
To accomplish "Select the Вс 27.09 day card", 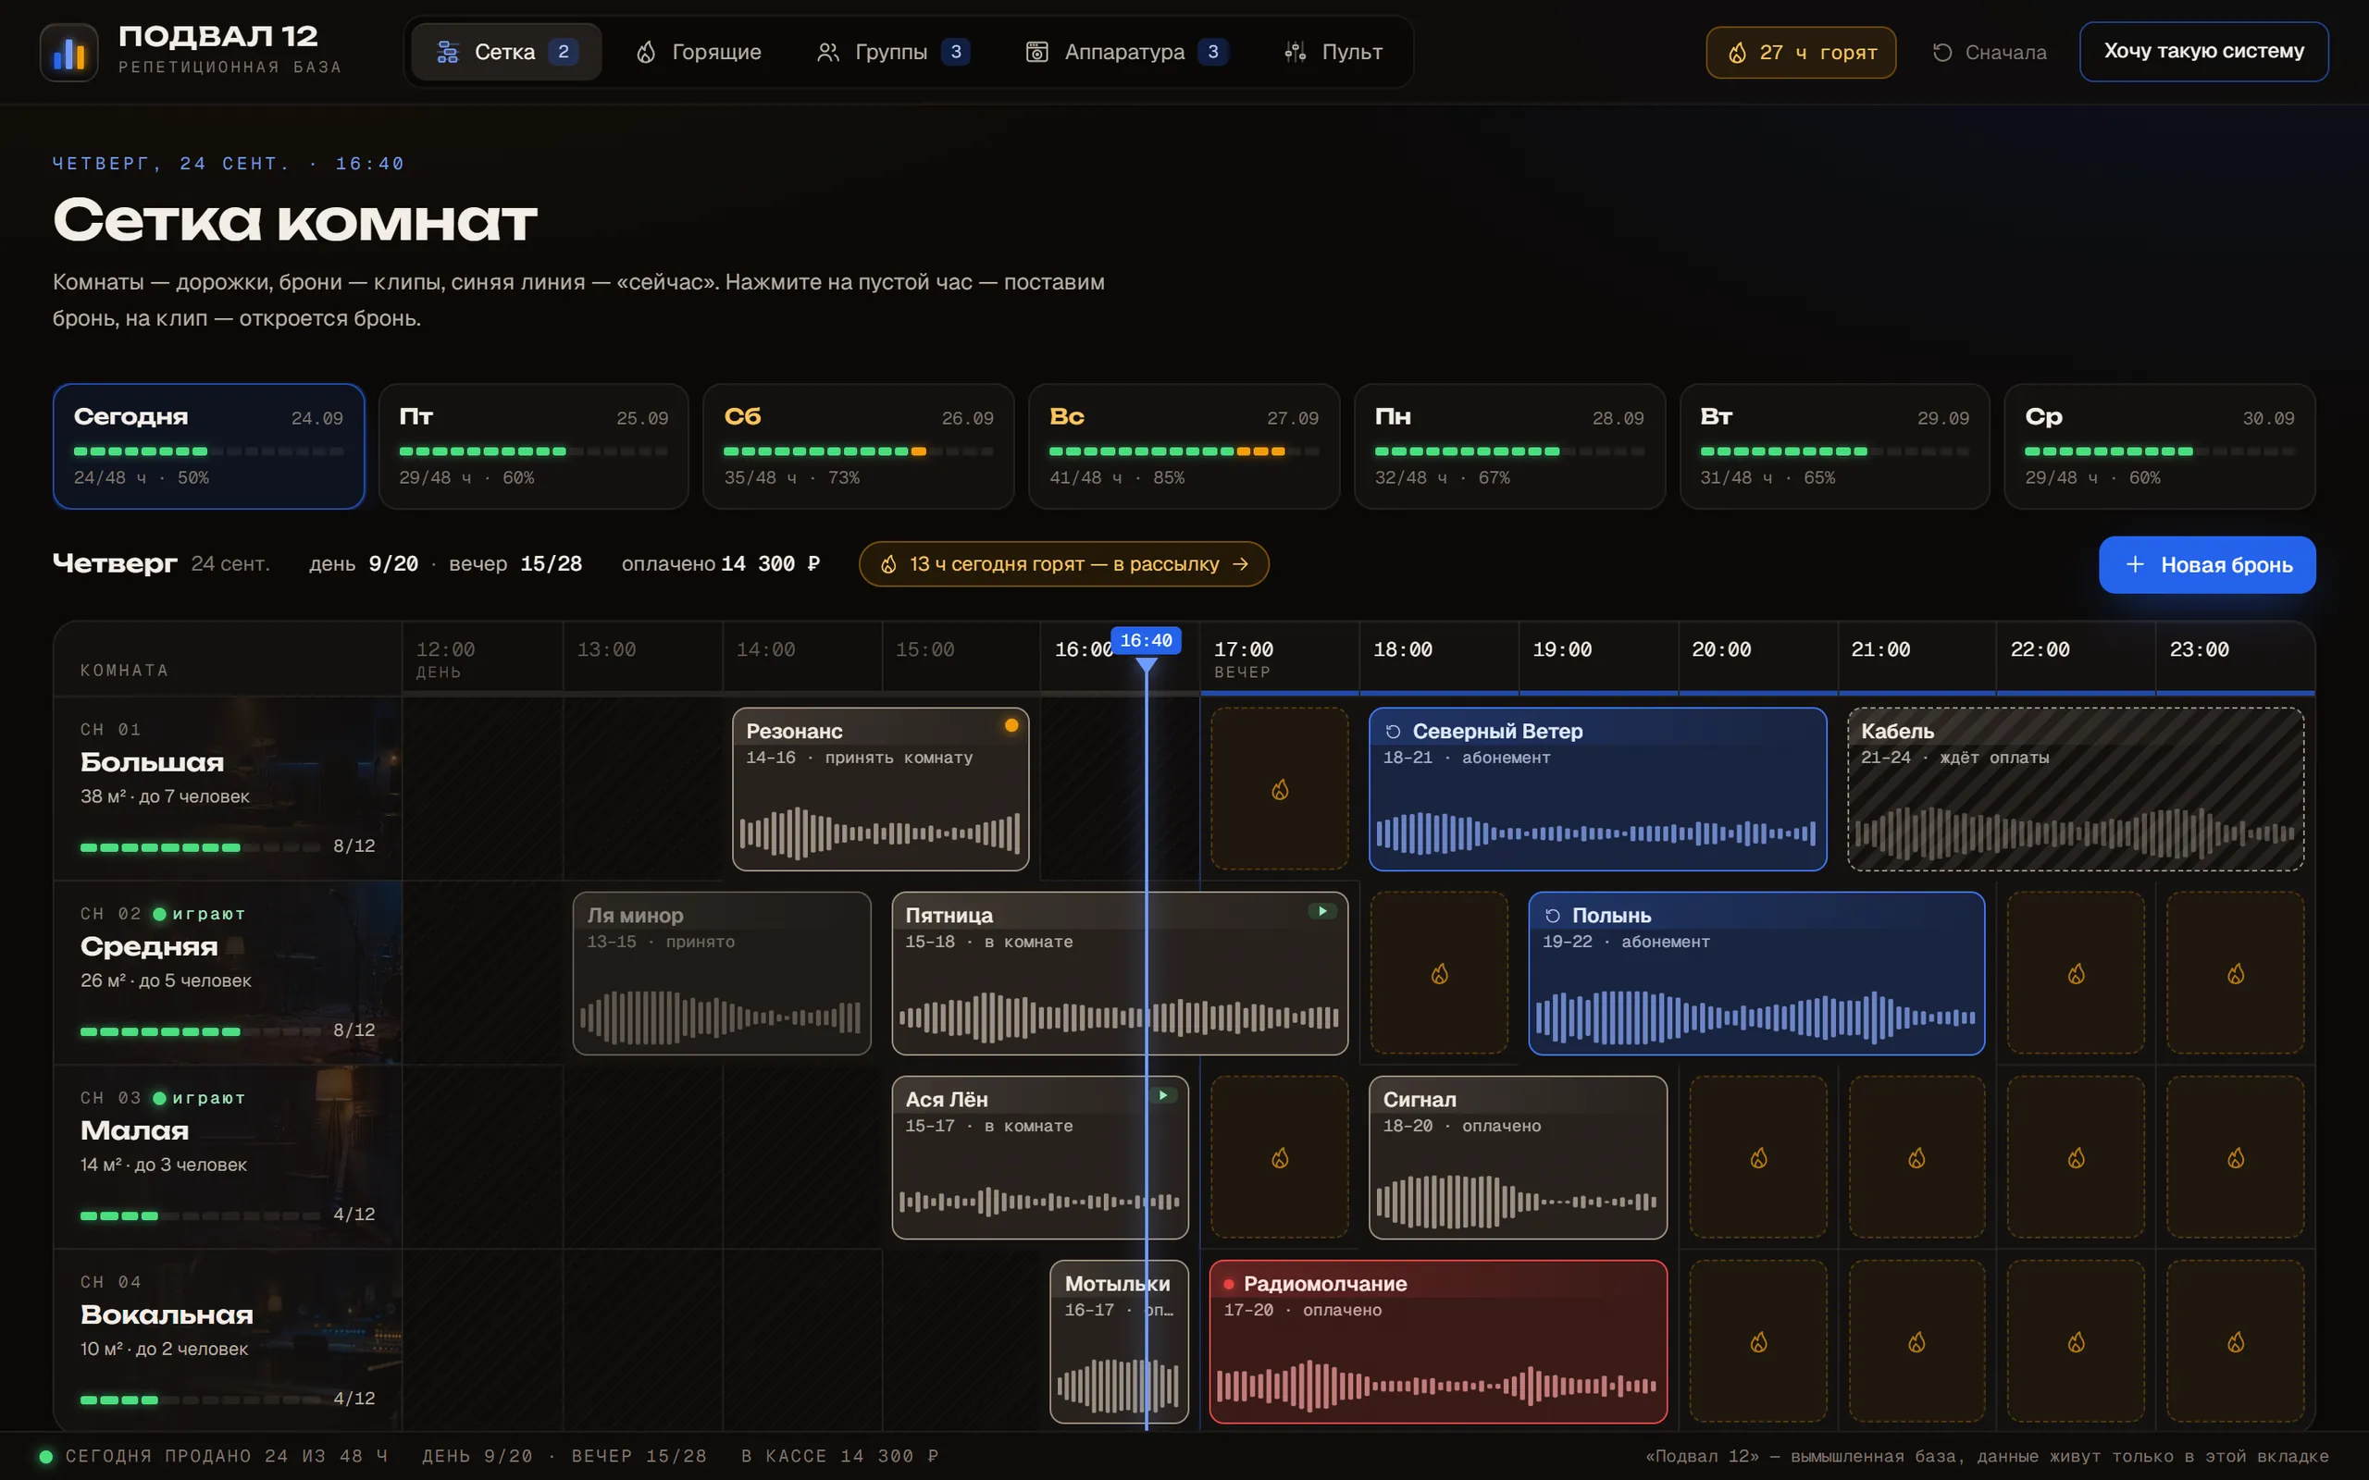I will coord(1184,447).
